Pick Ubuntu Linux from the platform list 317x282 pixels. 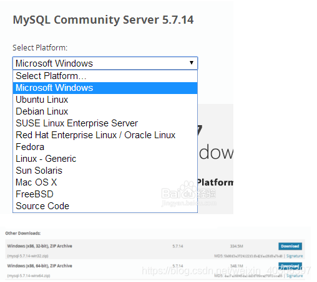pyautogui.click(x=105, y=100)
